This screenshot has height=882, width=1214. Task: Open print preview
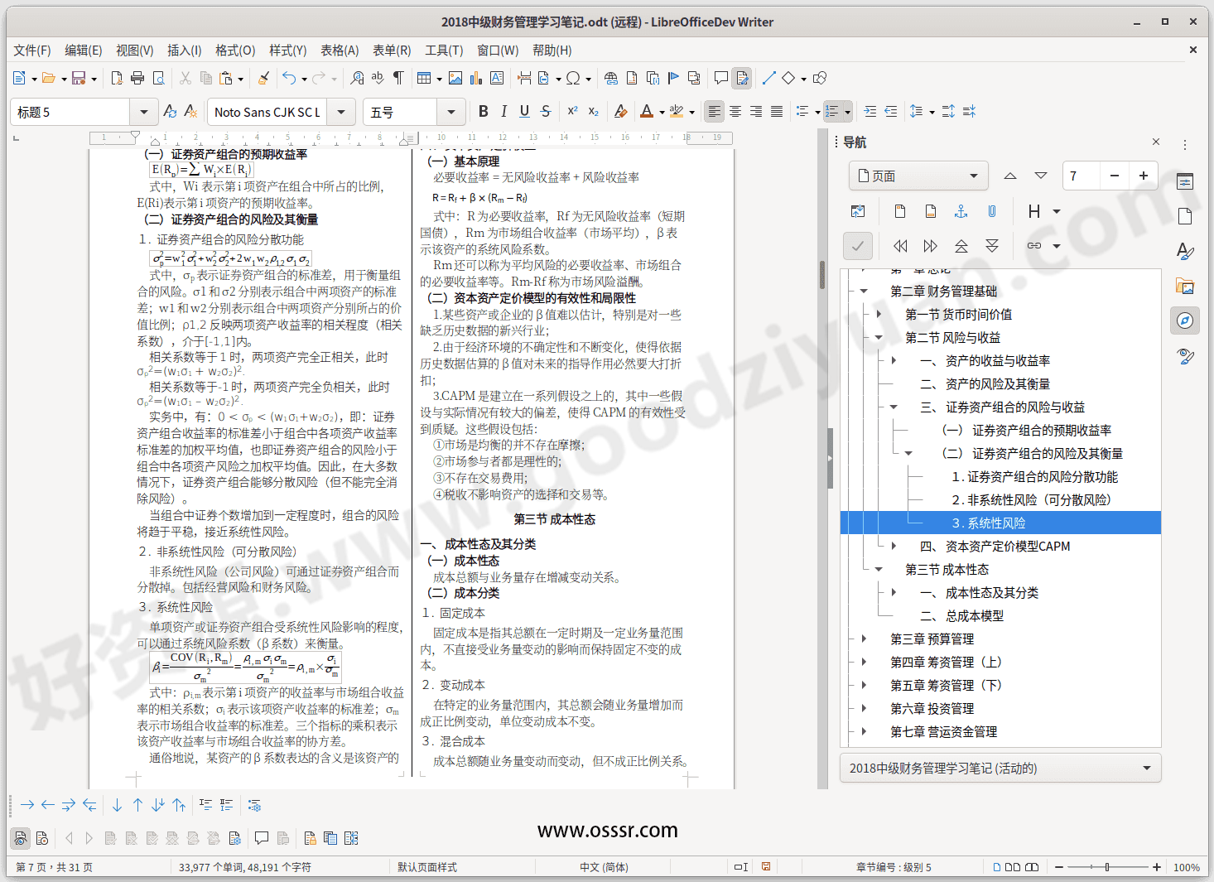pos(157,78)
